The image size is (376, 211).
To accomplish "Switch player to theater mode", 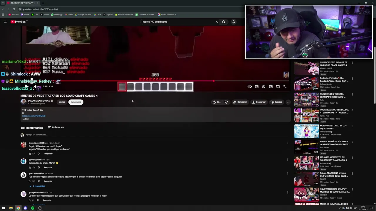I will (x=271, y=87).
